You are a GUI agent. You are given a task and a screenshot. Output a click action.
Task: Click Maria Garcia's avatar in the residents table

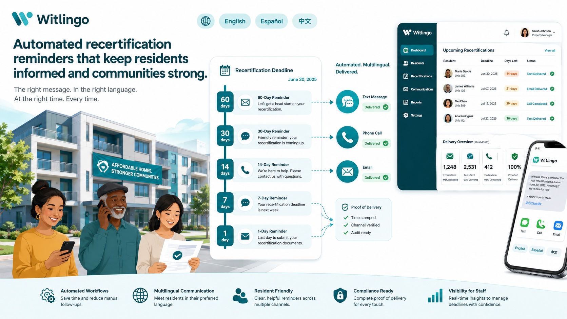[448, 74]
